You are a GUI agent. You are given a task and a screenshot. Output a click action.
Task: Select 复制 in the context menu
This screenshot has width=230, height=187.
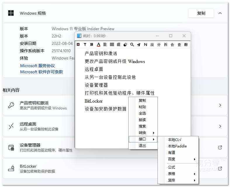143,101
